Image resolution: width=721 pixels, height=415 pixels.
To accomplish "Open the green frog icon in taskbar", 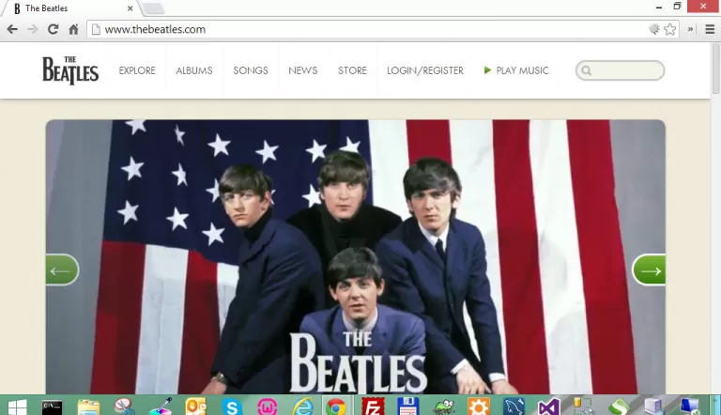I will coord(444,407).
